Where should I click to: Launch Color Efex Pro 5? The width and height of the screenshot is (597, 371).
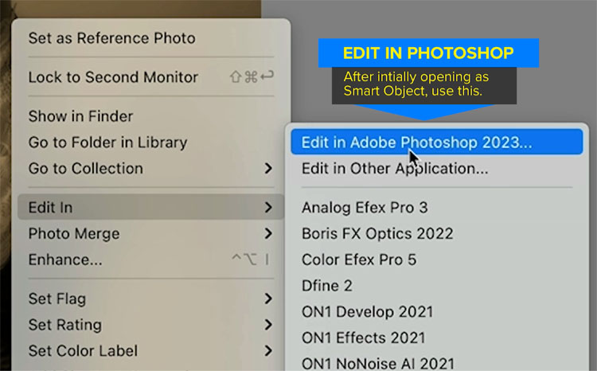pos(437,260)
